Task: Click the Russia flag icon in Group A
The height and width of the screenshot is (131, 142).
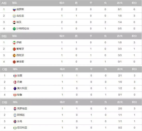Action: pos(14,10)
